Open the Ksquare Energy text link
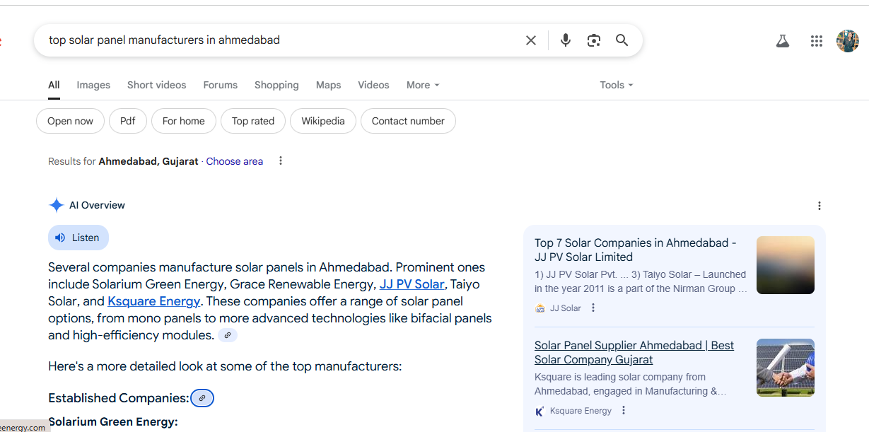869x432 pixels. [153, 301]
